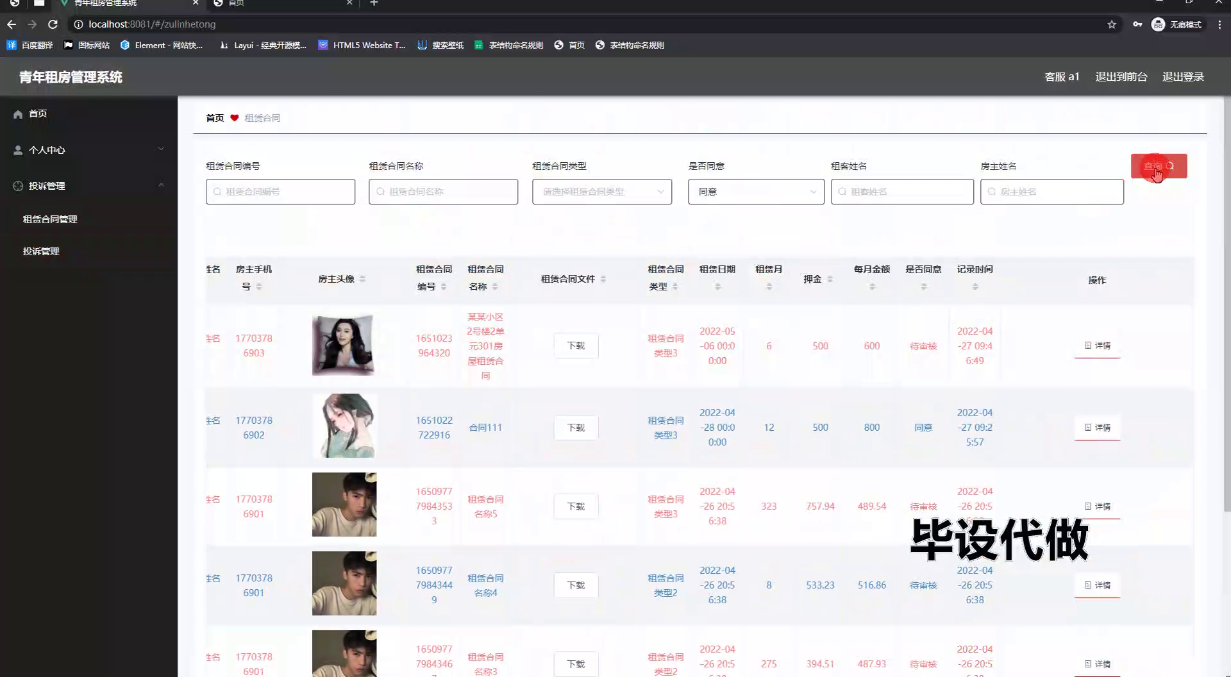Open a new browser tab with plus

(374, 3)
